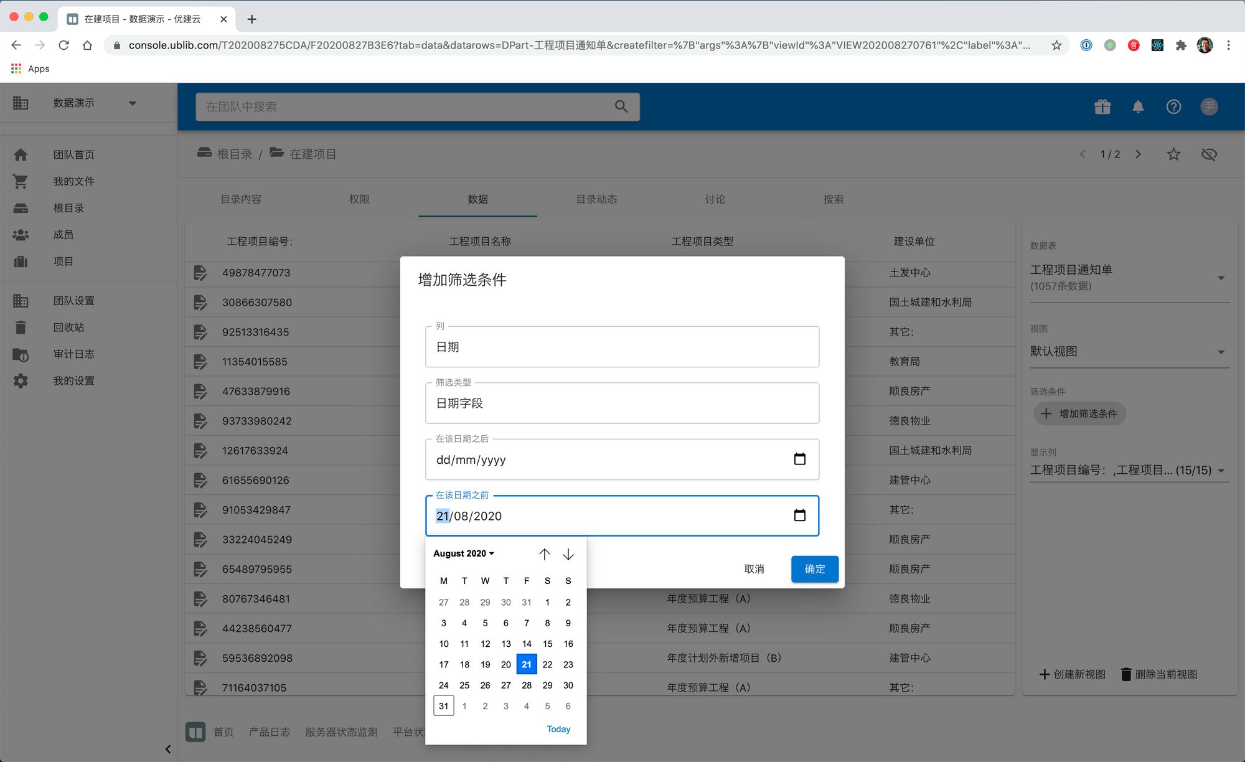Open the 数据演示 team dropdown
This screenshot has height=762, width=1245.
click(x=132, y=103)
